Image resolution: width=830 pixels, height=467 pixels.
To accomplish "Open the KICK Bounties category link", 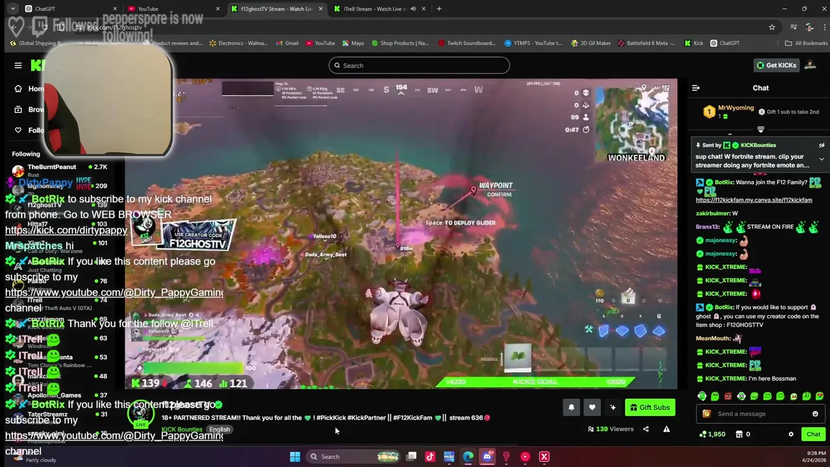I will pos(182,429).
